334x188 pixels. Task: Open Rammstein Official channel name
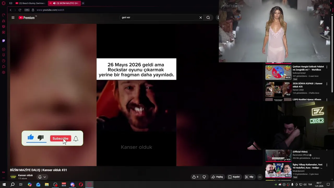301,155
